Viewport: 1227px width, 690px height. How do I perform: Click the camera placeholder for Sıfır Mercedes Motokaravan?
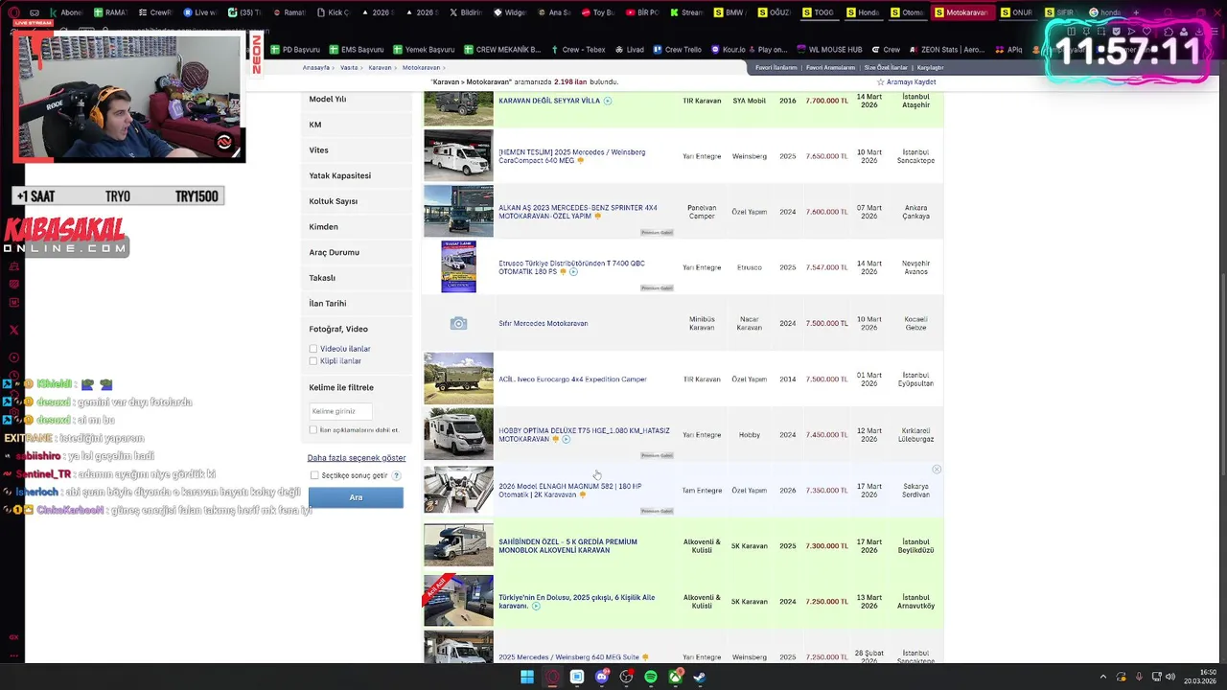click(x=458, y=324)
